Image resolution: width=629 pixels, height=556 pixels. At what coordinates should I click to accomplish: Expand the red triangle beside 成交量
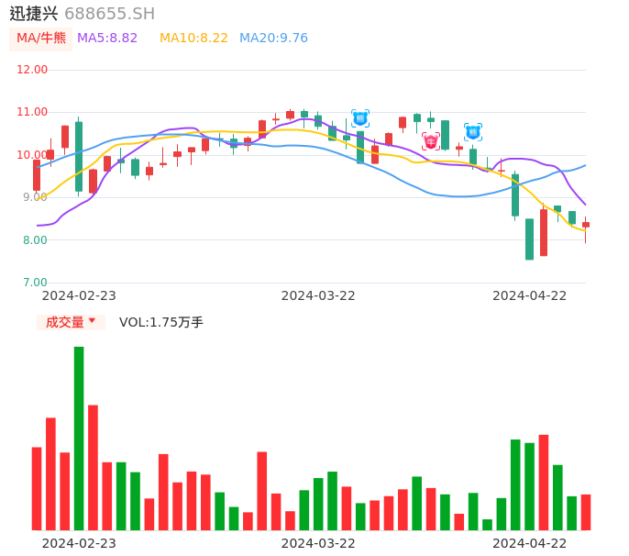pos(92,321)
